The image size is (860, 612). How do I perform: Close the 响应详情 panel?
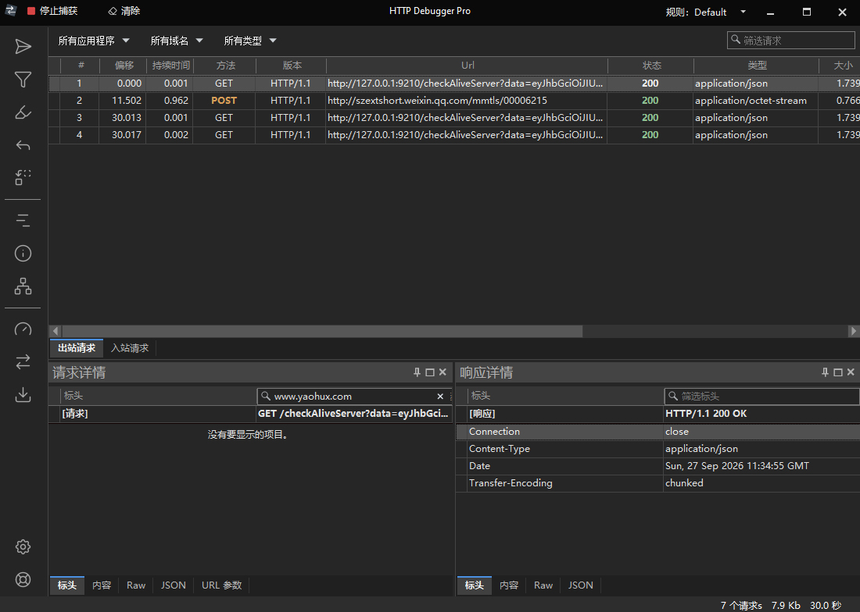point(851,372)
